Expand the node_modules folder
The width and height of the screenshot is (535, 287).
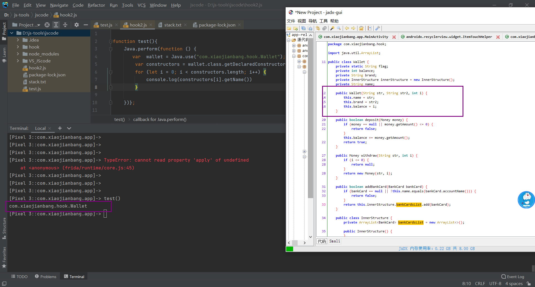[18, 54]
